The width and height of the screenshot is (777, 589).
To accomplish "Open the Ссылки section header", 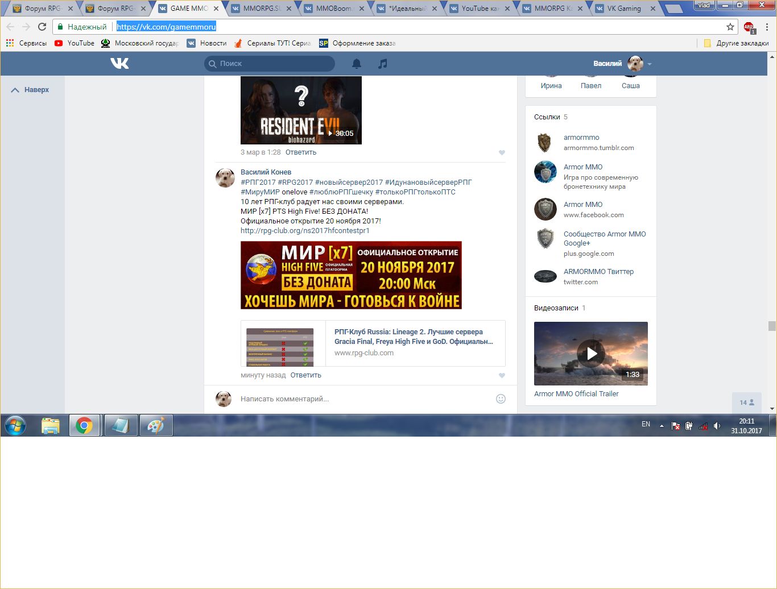I will pos(547,117).
